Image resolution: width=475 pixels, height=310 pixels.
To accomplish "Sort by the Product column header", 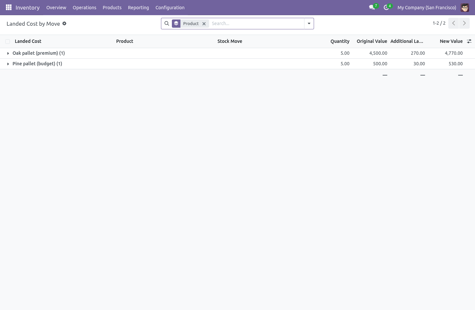I will point(125,41).
